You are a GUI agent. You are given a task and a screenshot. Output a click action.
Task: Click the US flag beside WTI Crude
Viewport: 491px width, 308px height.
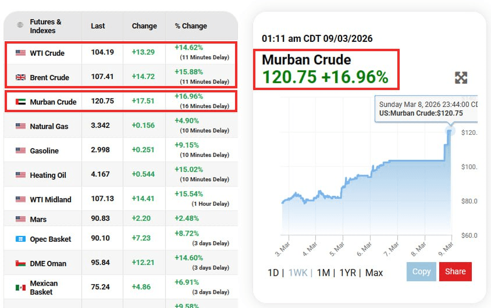coord(20,53)
